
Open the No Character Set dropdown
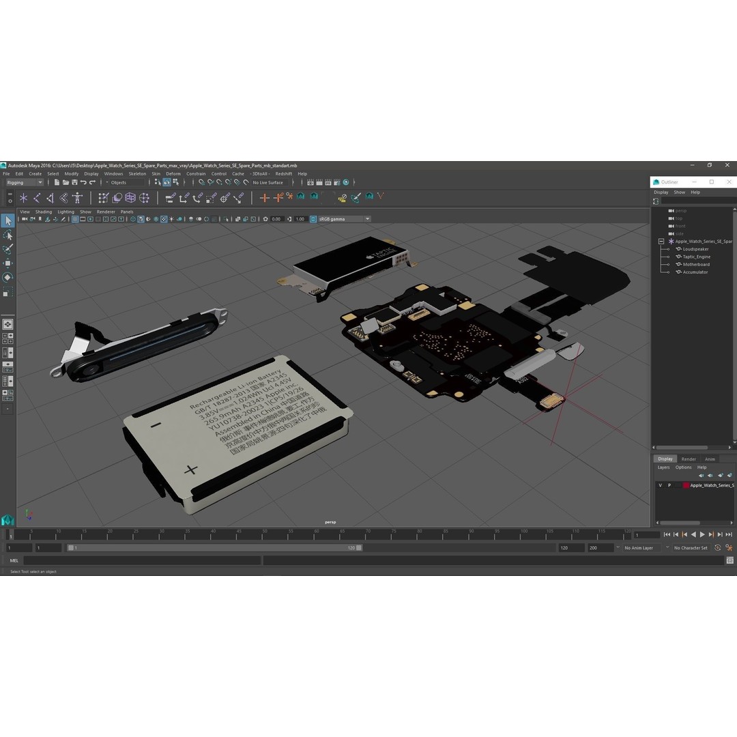pyautogui.click(x=690, y=547)
